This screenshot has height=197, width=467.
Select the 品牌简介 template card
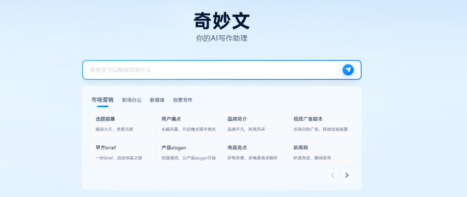coord(255,124)
